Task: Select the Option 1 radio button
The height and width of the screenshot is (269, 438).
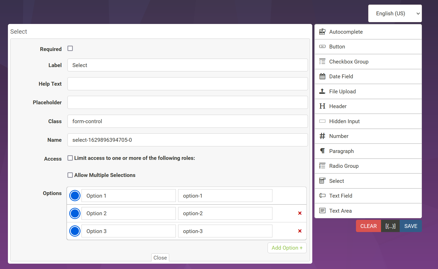Action: point(75,196)
